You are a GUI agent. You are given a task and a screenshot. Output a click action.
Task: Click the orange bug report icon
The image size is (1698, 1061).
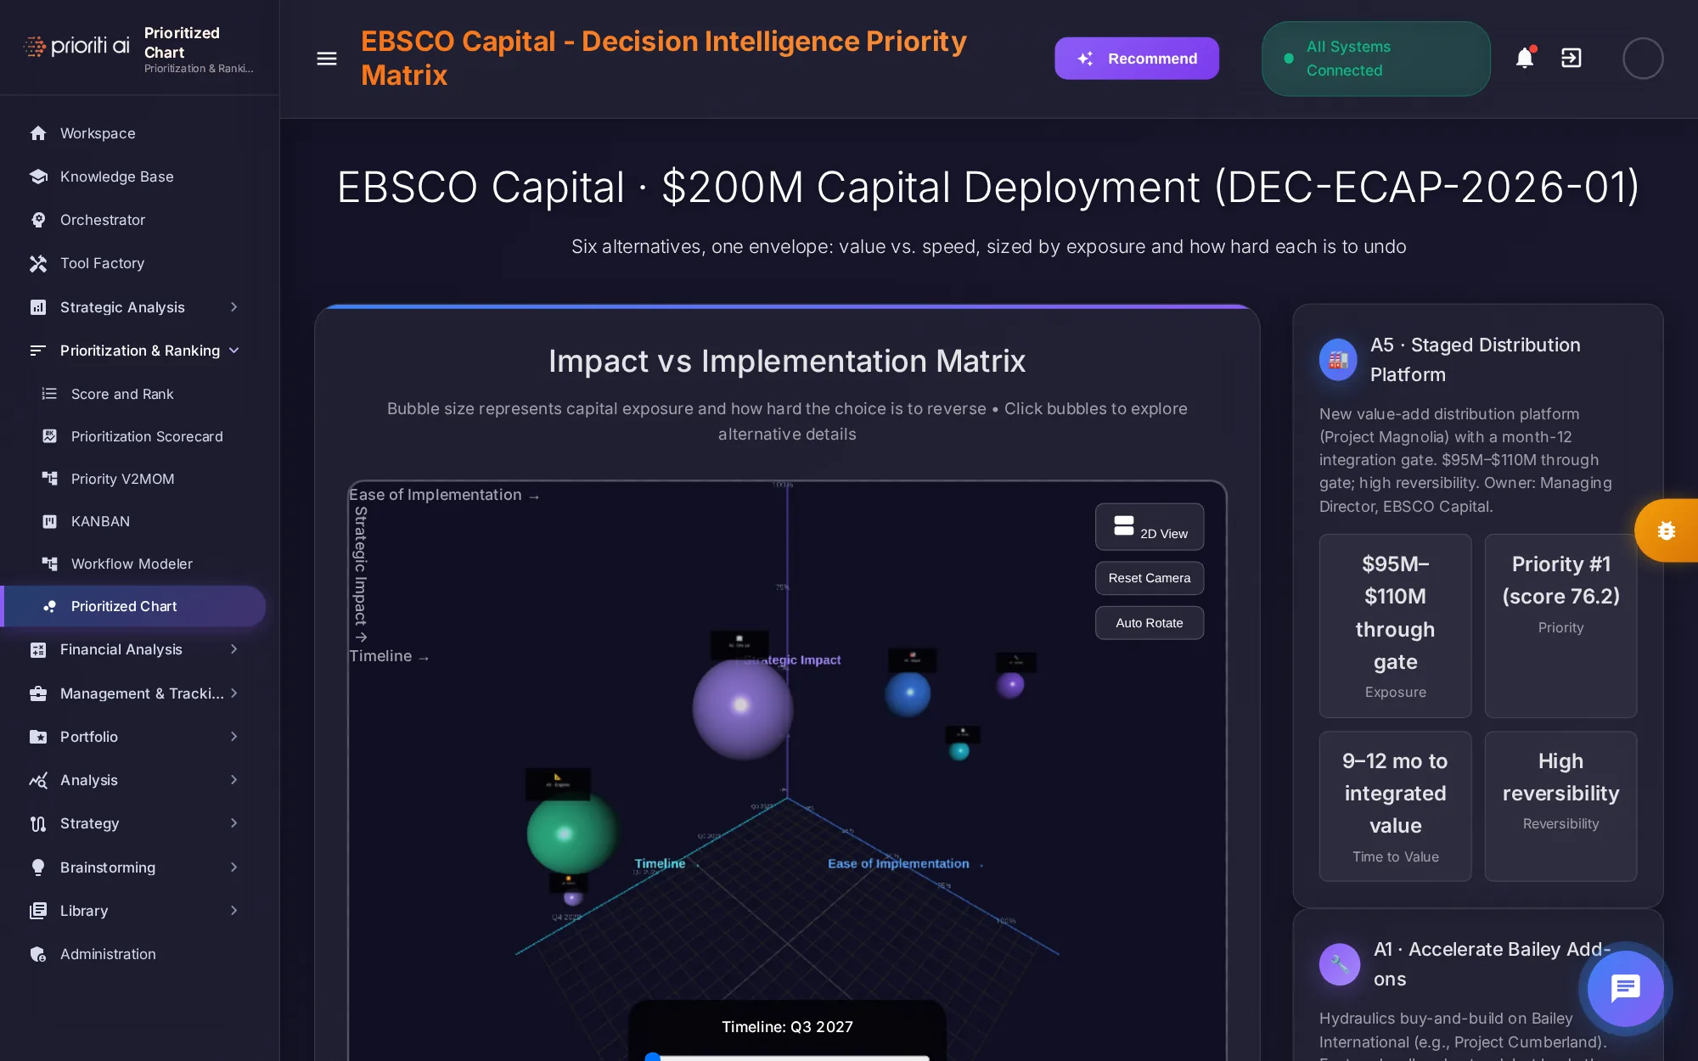coord(1667,530)
